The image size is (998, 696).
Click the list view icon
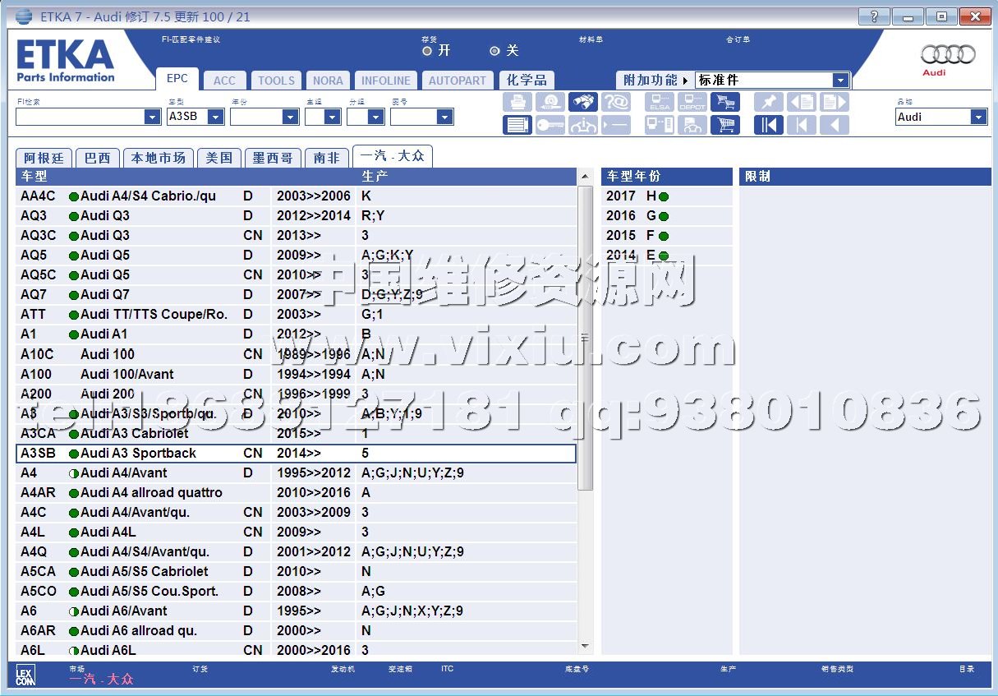click(x=517, y=125)
